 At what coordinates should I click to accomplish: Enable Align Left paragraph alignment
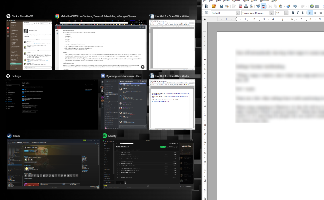[310, 13]
